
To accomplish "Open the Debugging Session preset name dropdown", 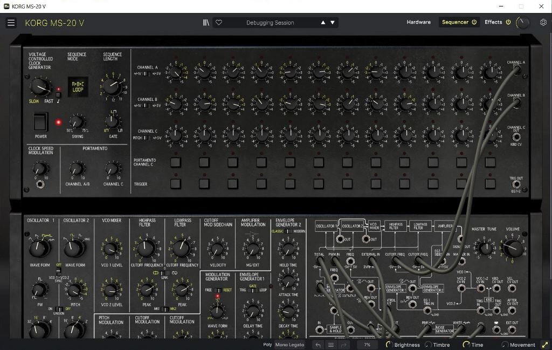I will tap(270, 23).
